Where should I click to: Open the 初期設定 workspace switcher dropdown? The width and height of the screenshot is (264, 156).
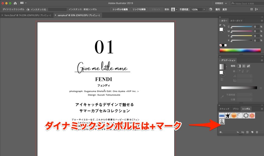221,3
